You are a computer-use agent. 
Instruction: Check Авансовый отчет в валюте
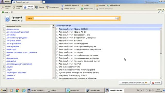pos(57,41)
